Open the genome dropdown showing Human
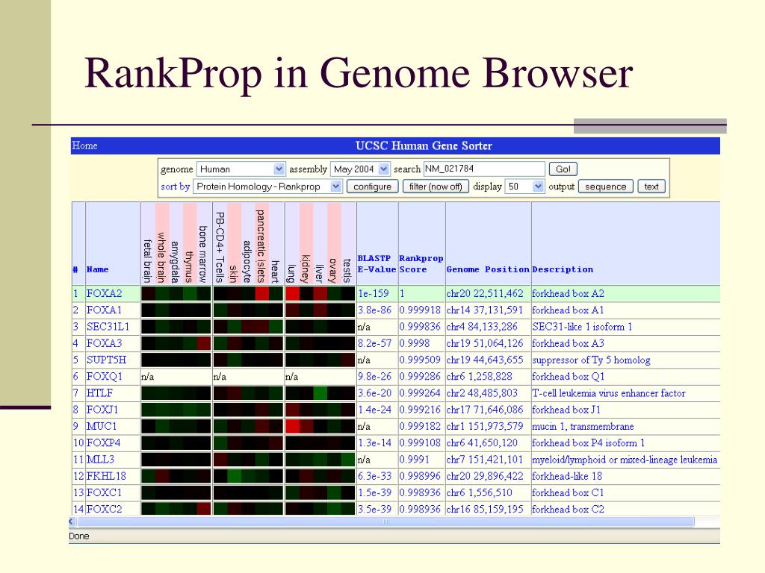The image size is (765, 573). (x=241, y=169)
